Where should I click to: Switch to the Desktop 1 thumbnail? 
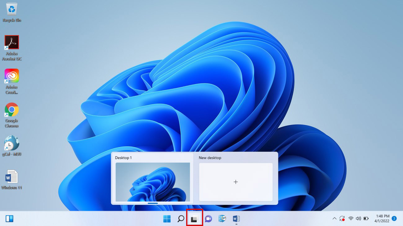point(153,182)
